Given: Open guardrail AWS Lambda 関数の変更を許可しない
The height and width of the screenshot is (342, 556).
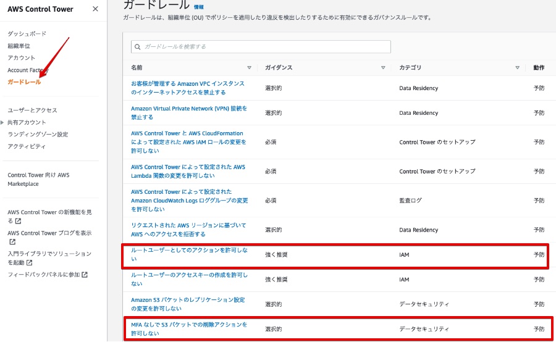Looking at the screenshot, I should pos(188,171).
